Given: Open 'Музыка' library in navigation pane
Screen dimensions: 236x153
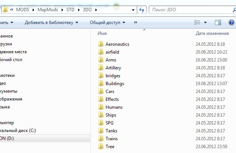Looking at the screenshot, I should (5, 107).
